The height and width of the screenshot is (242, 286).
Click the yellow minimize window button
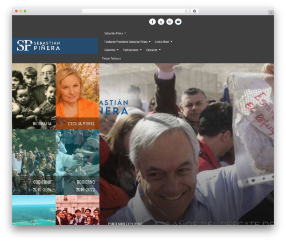coord(21,11)
